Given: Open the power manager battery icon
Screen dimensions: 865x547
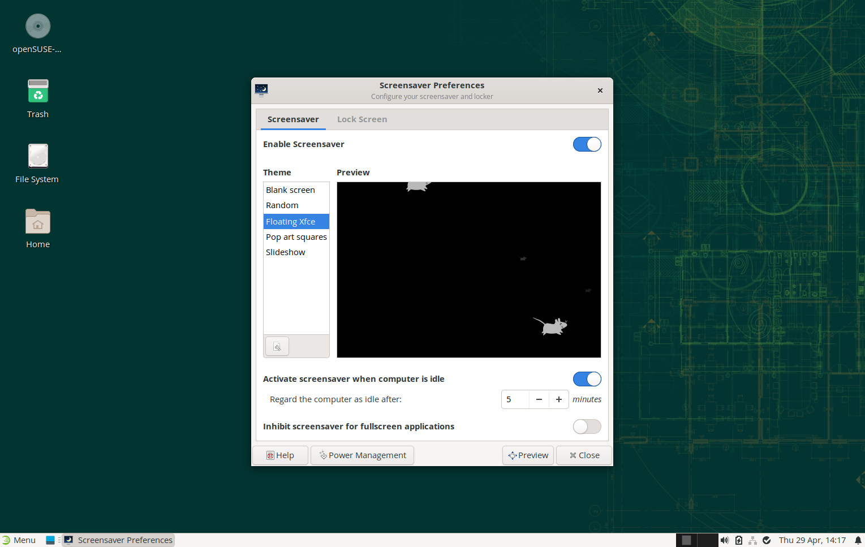Looking at the screenshot, I should [738, 540].
